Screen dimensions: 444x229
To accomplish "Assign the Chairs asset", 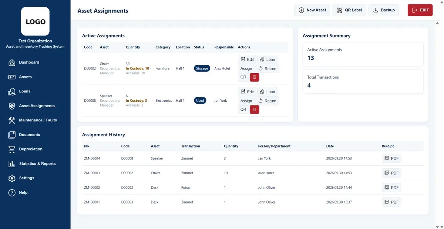I will point(246,68).
